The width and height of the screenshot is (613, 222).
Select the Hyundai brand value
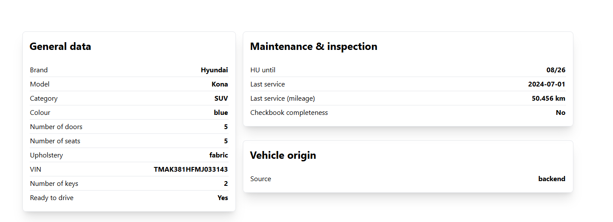click(214, 70)
